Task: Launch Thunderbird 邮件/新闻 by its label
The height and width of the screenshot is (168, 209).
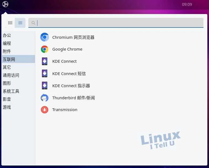Action: tap(74, 98)
